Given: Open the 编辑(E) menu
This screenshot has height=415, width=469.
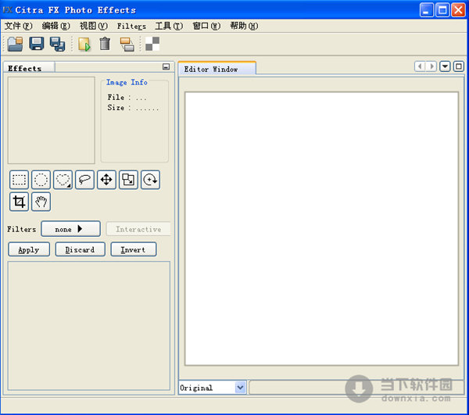Looking at the screenshot, I should click(56, 26).
